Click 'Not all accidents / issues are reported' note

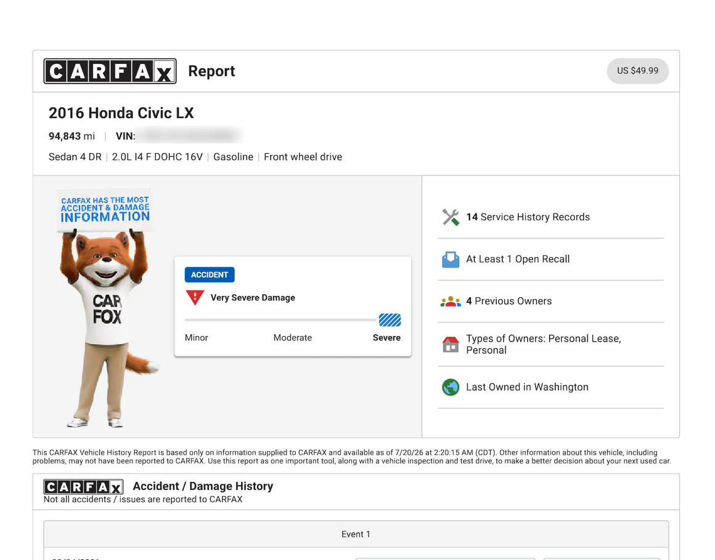[x=143, y=500]
